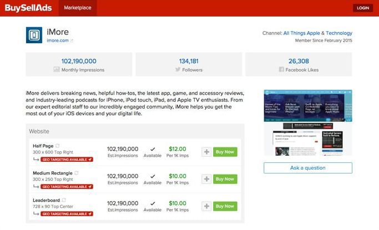The width and height of the screenshot is (379, 230).
Task: Select the Medium Rectangle ad zone title
Action: [53, 173]
